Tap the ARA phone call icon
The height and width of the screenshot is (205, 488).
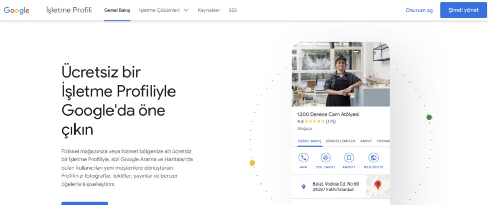304,158
